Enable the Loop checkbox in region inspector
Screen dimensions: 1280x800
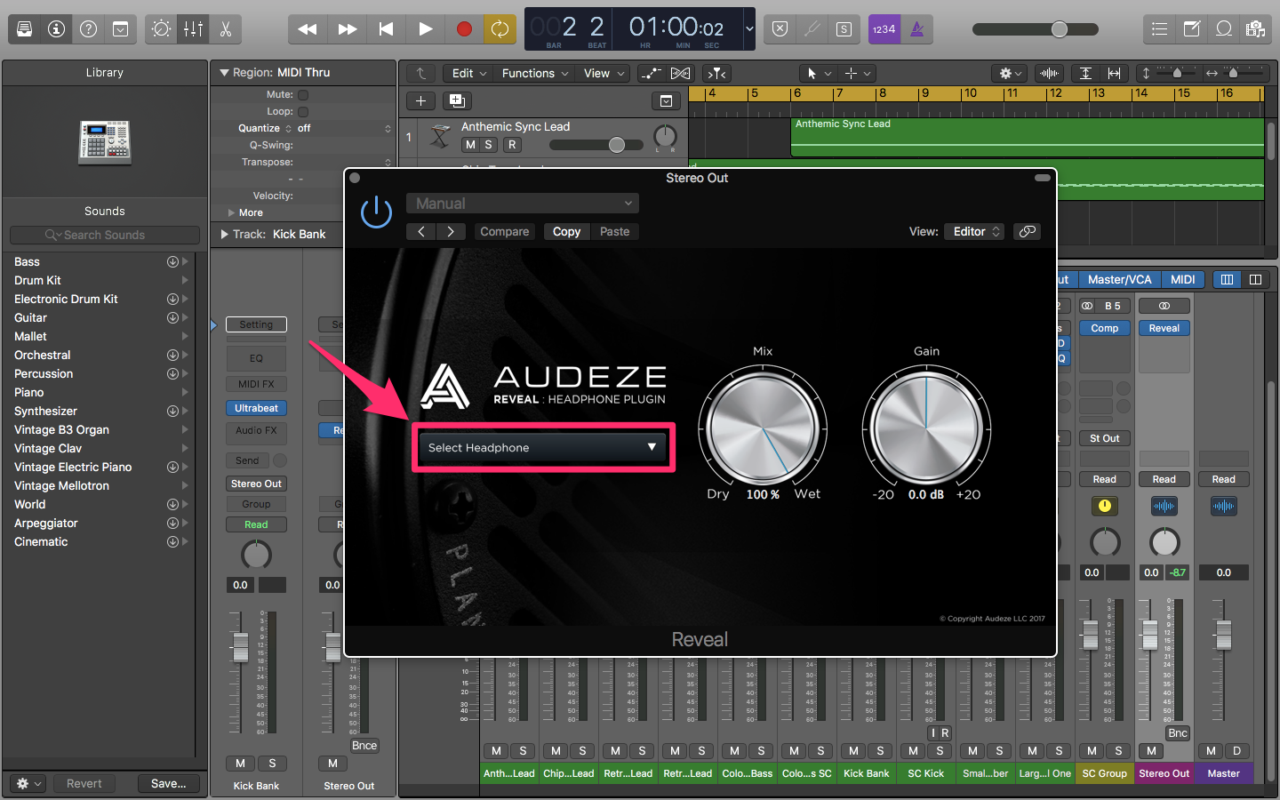(x=303, y=111)
